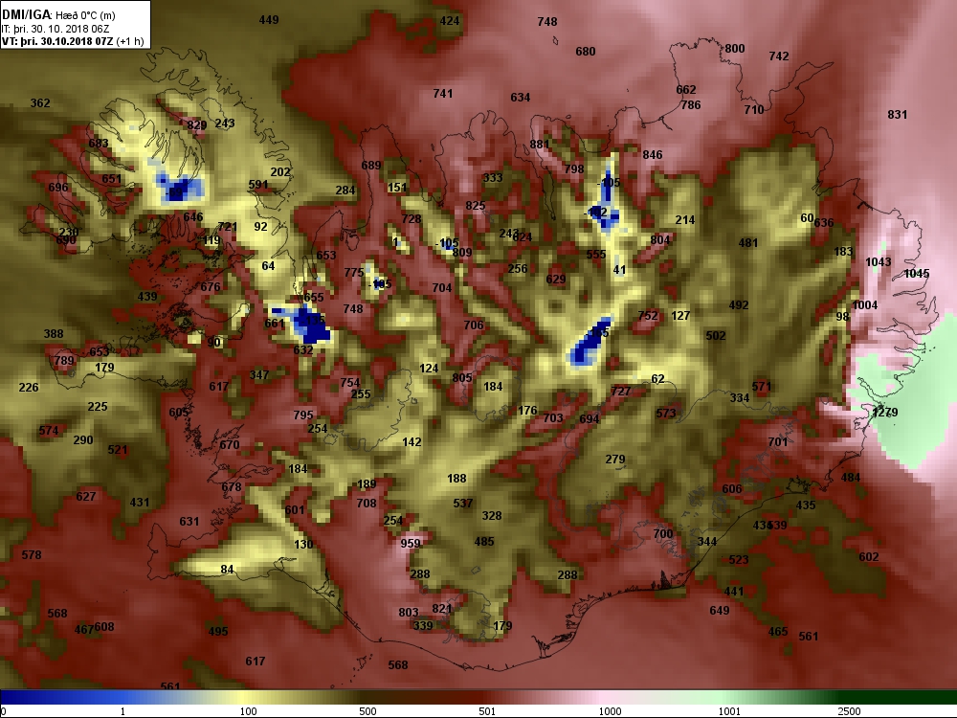Click the map value 439

pyautogui.click(x=147, y=296)
